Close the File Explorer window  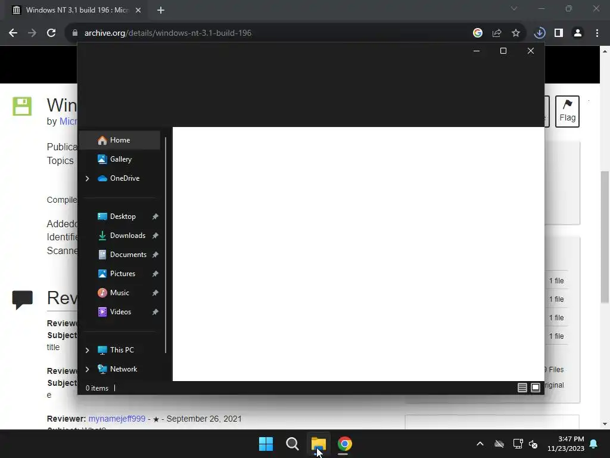click(x=531, y=51)
